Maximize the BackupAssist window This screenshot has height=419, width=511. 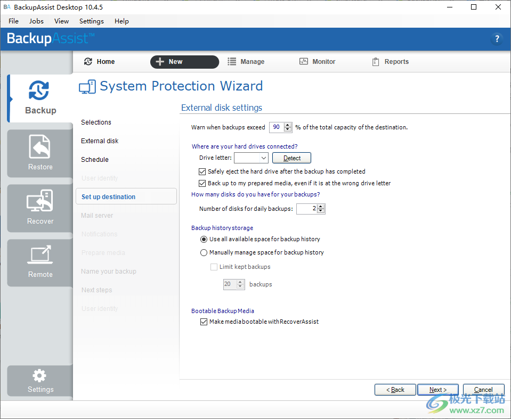pos(474,7)
